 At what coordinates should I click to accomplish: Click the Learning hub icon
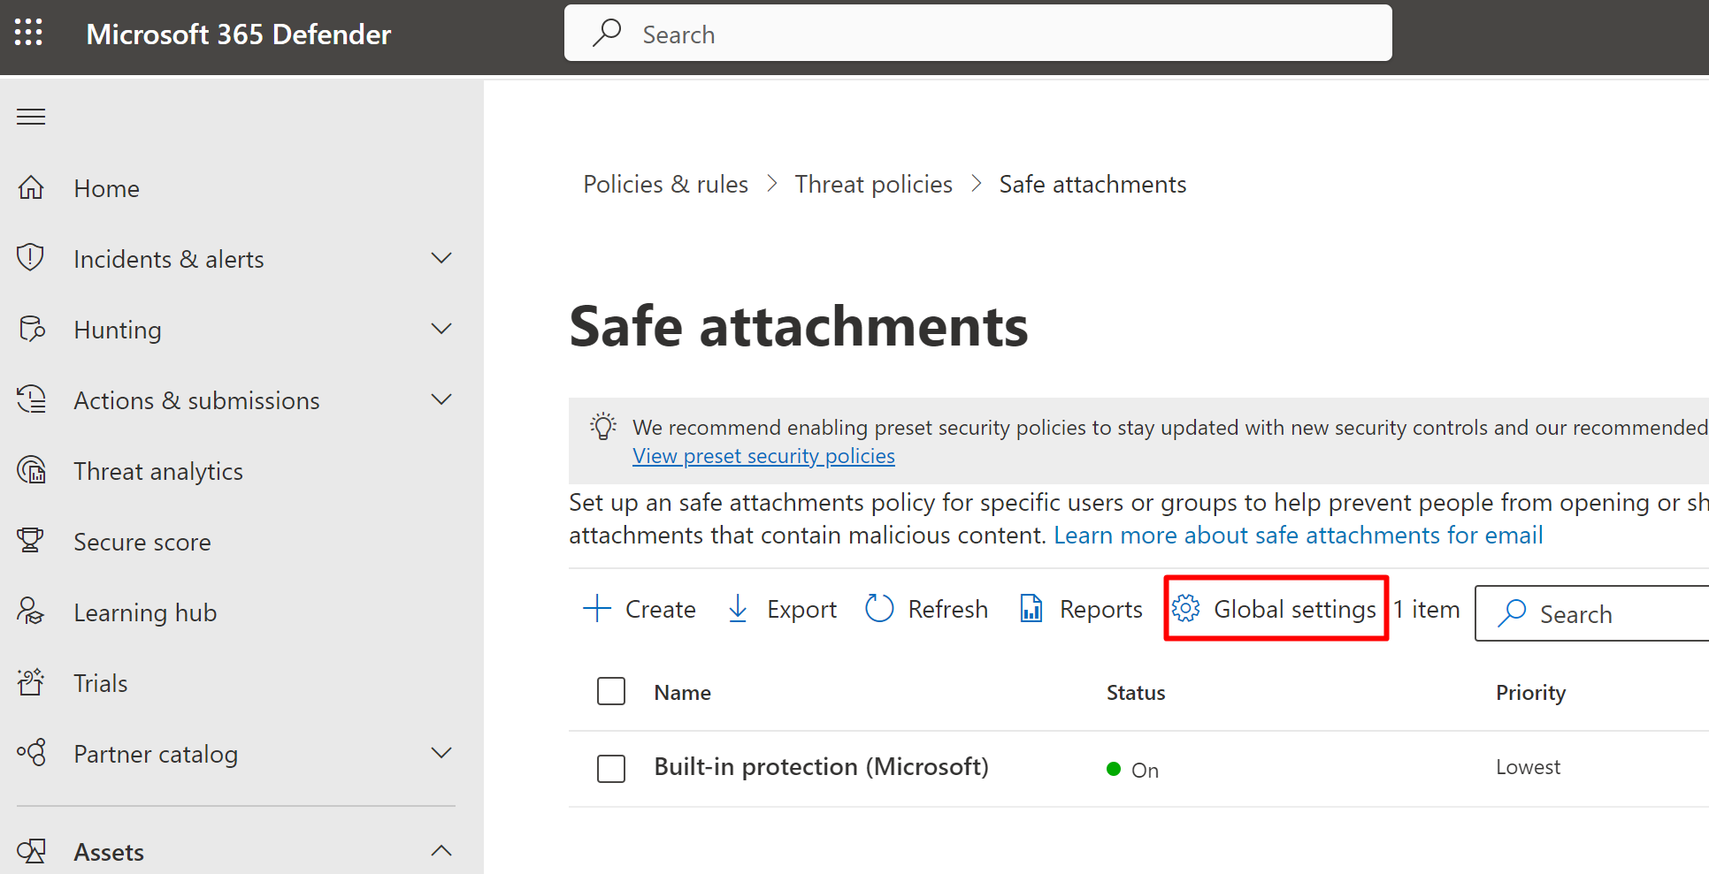pyautogui.click(x=31, y=612)
